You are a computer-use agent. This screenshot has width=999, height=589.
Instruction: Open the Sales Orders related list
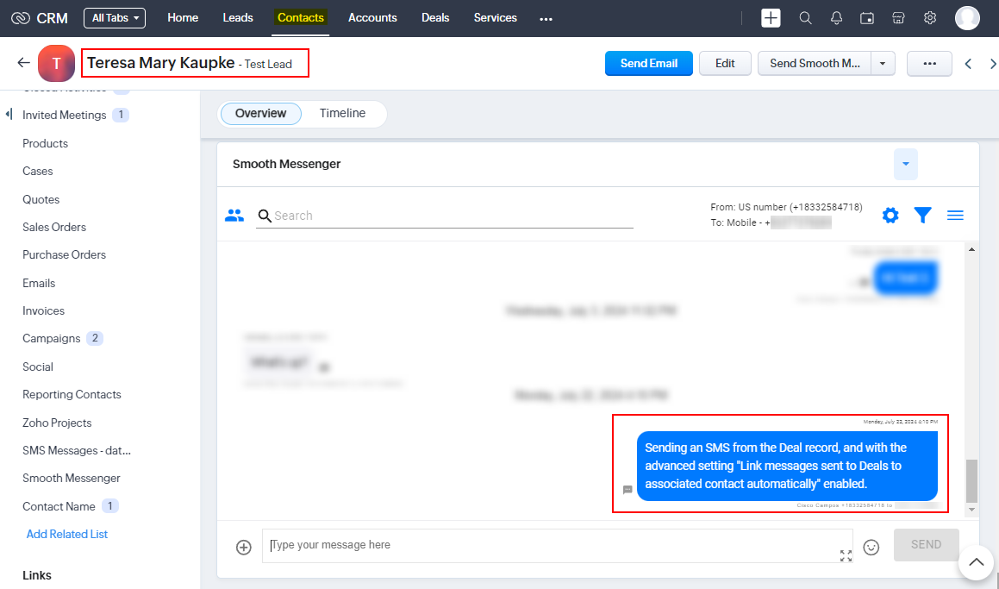54,227
